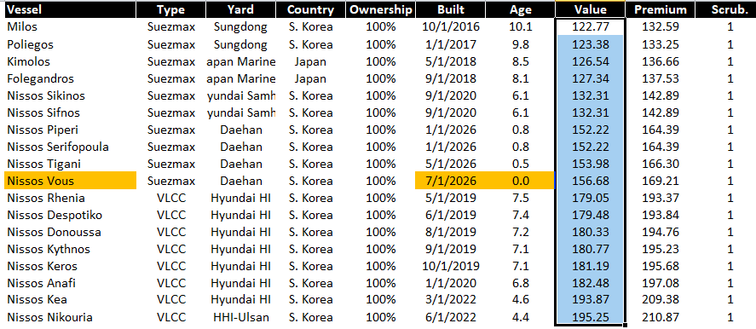Click the Nissos Anafi cell
Image resolution: width=756 pixels, height=329 pixels.
(x=71, y=283)
